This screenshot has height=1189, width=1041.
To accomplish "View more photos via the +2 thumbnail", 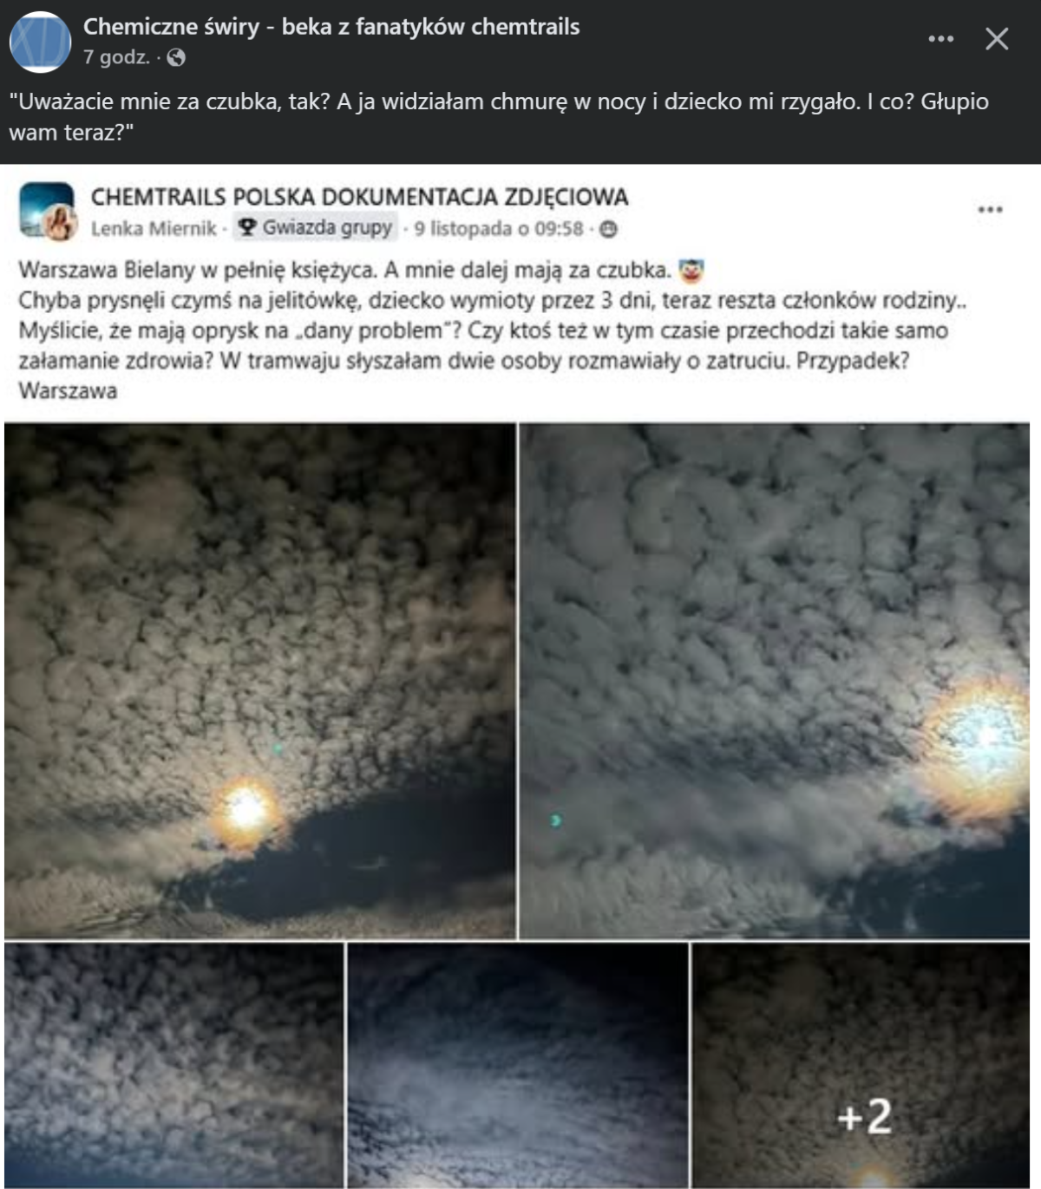I will [x=861, y=1065].
